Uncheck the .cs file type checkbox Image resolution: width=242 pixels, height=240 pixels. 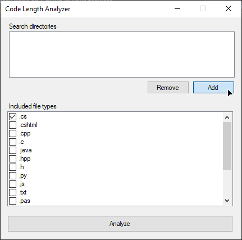pyautogui.click(x=12, y=116)
